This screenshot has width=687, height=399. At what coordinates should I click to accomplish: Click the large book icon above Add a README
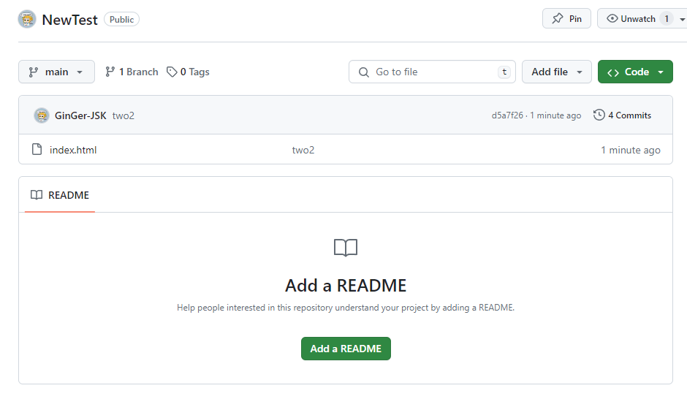[x=346, y=248]
